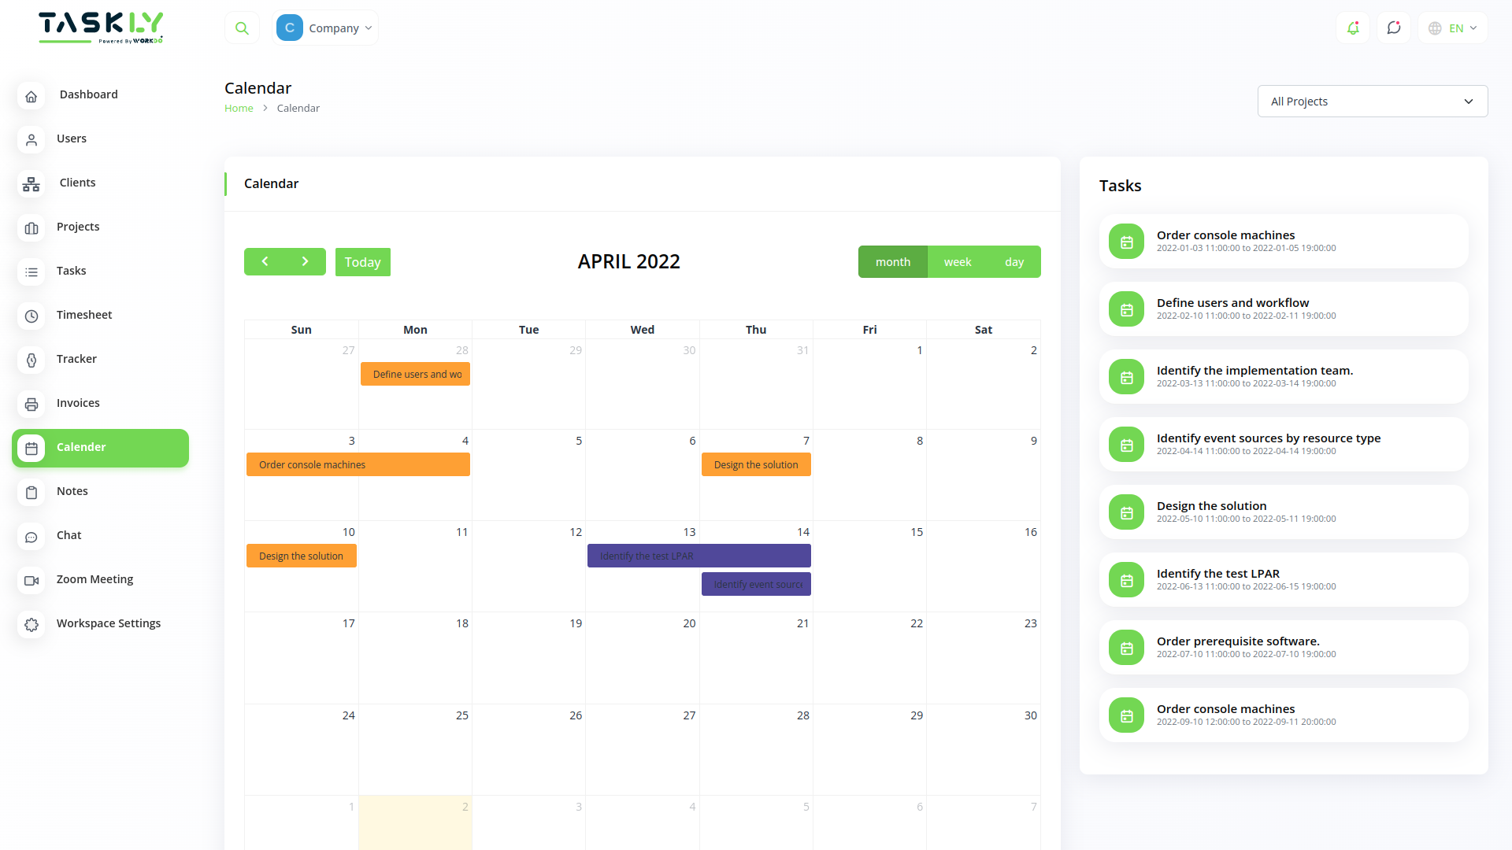The image size is (1512, 850).
Task: Open the EN language dropdown
Action: pos(1453,28)
